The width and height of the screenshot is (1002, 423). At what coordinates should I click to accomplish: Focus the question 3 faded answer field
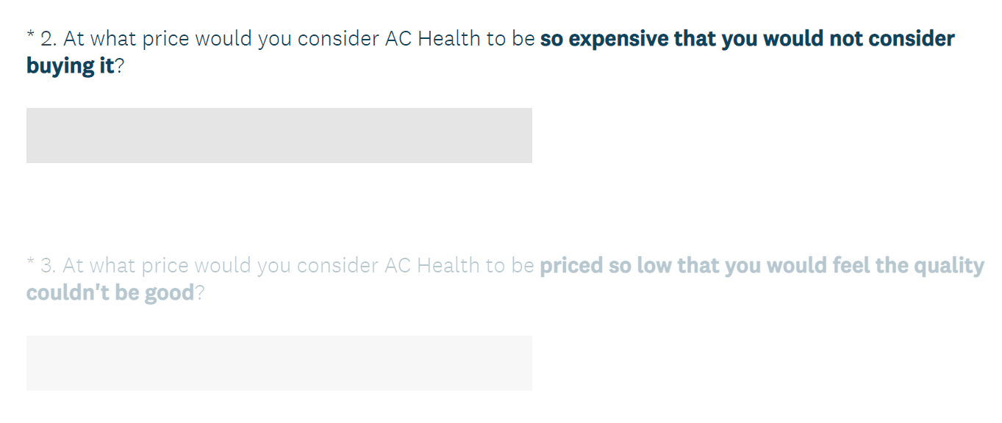[x=279, y=363]
